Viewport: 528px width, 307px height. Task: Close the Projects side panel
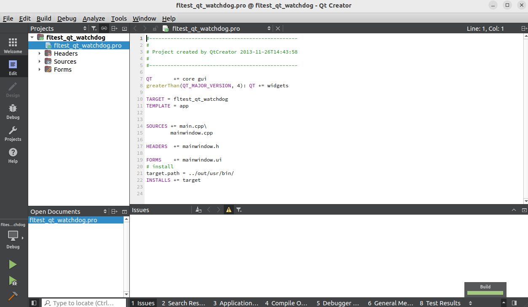tap(124, 28)
